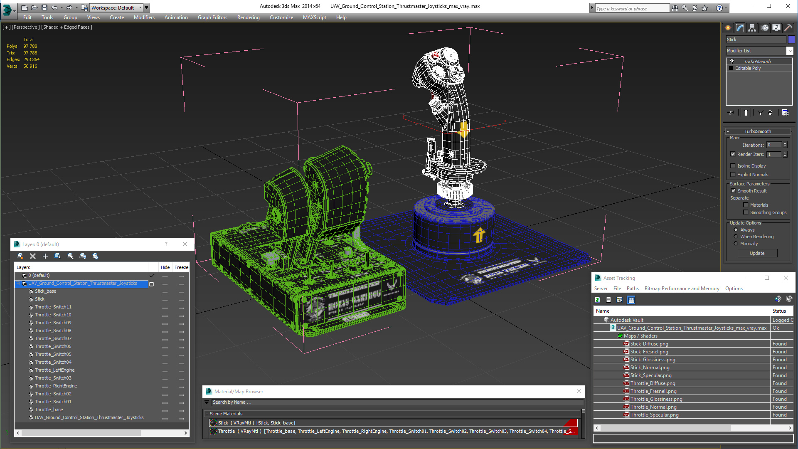Image resolution: width=798 pixels, height=449 pixels.
Task: Open the Hierarchy panel tab
Action: click(x=752, y=28)
